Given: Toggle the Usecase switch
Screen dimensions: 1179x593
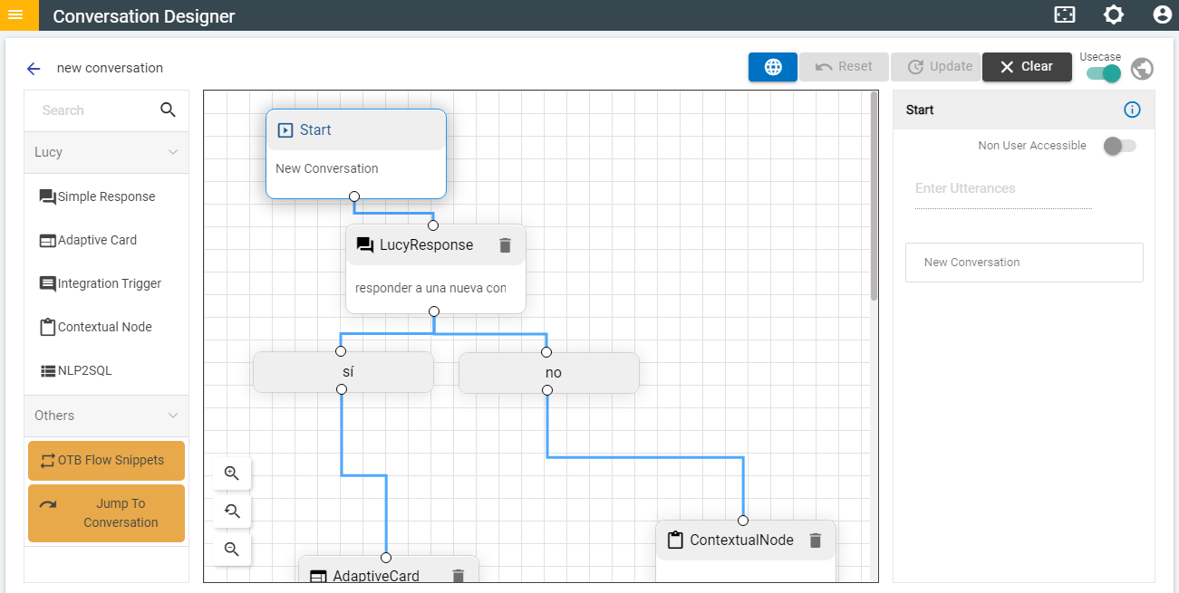Looking at the screenshot, I should (x=1102, y=72).
